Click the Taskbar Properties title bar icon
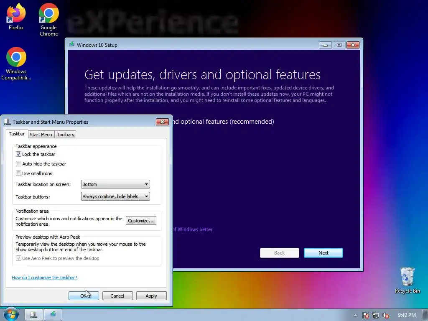Viewport: 428px width, 321px height. pos(8,122)
